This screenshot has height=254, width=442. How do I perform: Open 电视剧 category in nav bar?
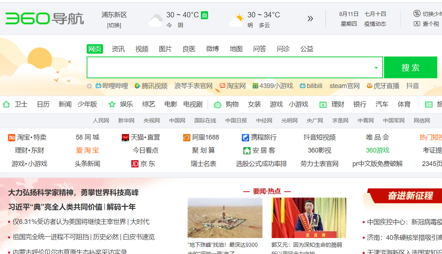[193, 104]
